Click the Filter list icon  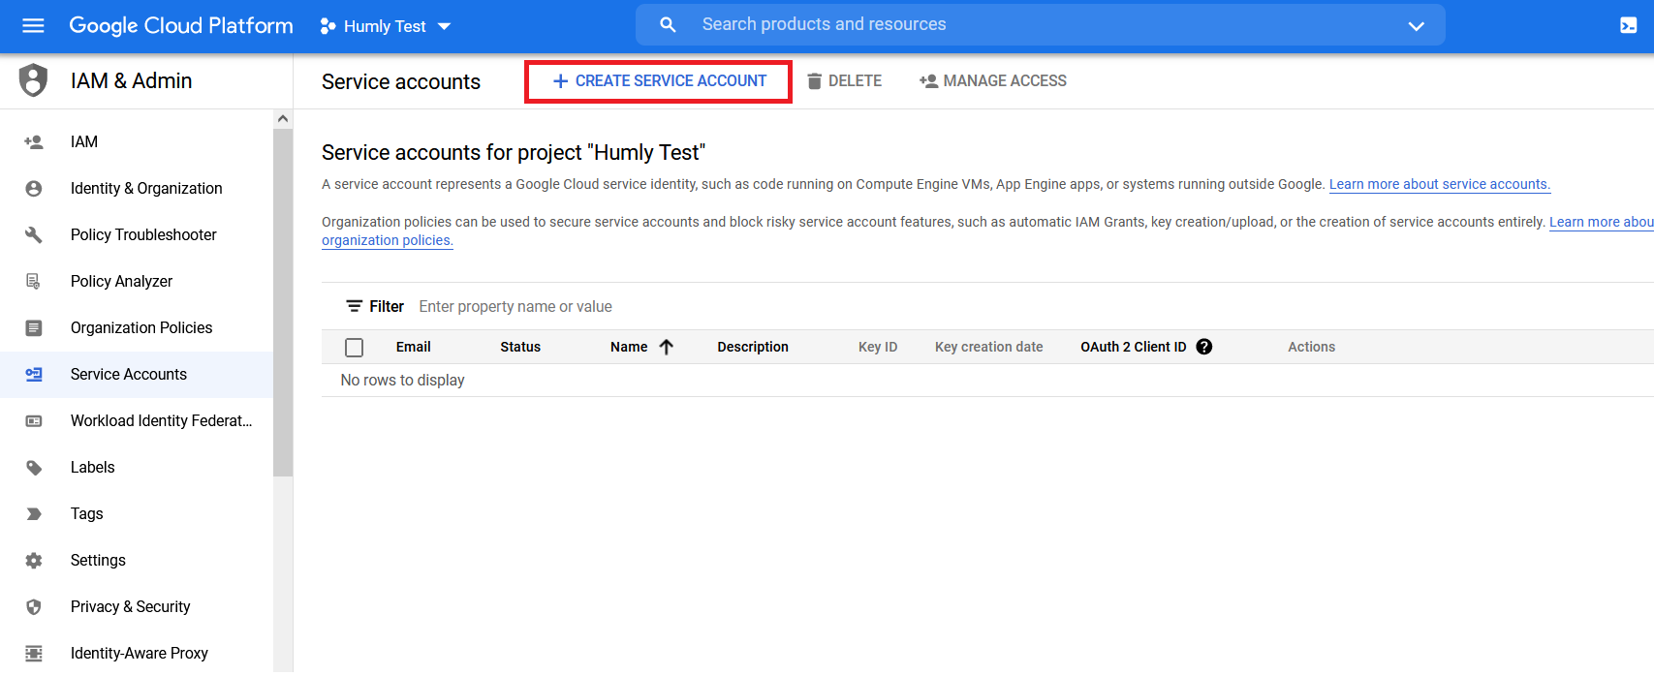(355, 306)
